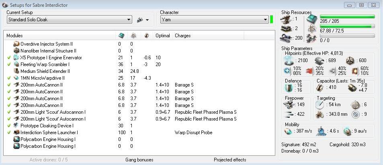
Task: Click the explosive resistance icon showing 60% / 10%
Action: tap(355, 71)
